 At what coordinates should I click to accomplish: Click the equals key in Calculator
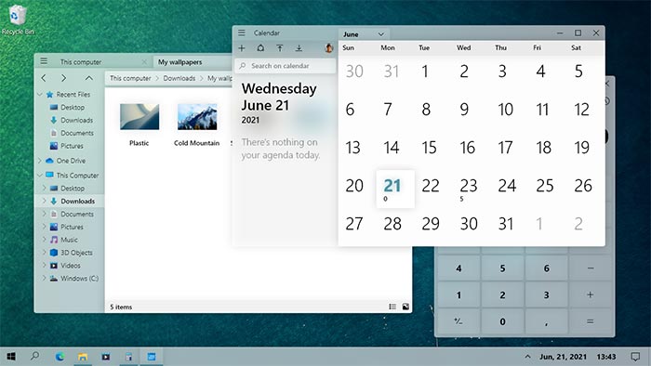click(x=590, y=321)
